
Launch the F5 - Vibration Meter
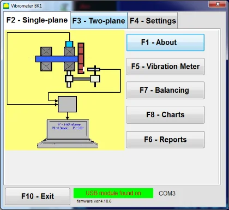(x=165, y=67)
